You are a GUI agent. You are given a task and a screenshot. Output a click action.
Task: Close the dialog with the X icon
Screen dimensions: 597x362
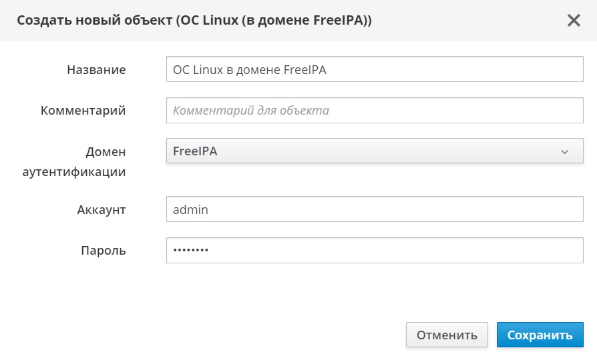(574, 21)
